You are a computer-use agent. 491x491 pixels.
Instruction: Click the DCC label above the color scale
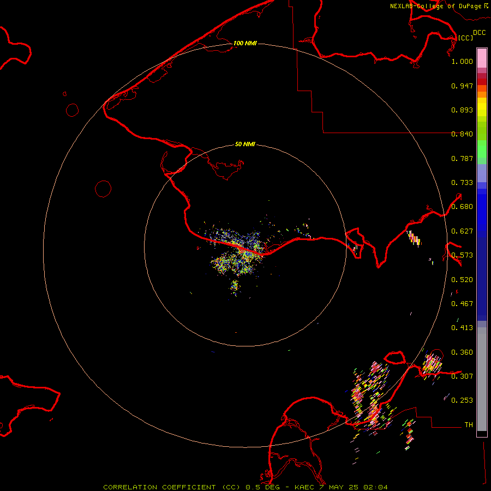pos(479,33)
